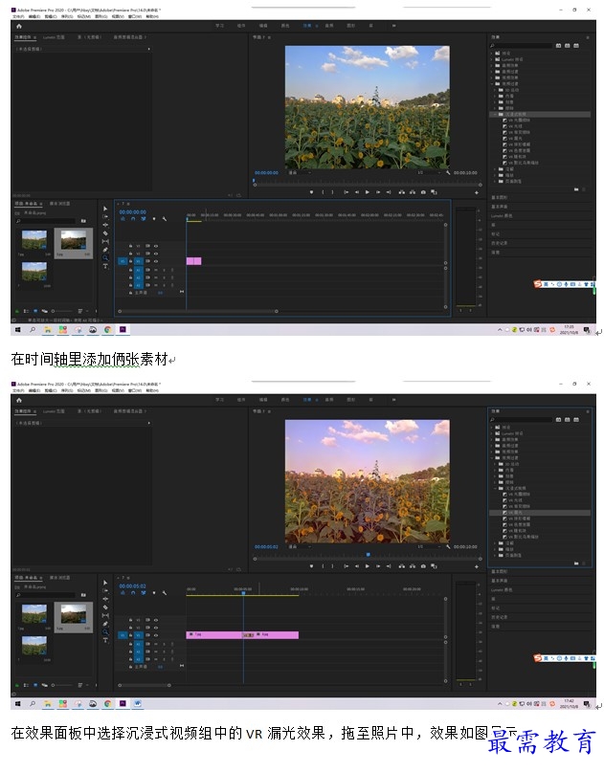Switch project panel to list view in upper screenshot

(26, 311)
